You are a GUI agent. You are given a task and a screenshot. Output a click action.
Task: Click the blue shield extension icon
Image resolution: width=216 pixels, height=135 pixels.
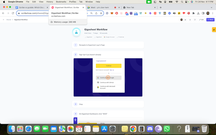160,13
